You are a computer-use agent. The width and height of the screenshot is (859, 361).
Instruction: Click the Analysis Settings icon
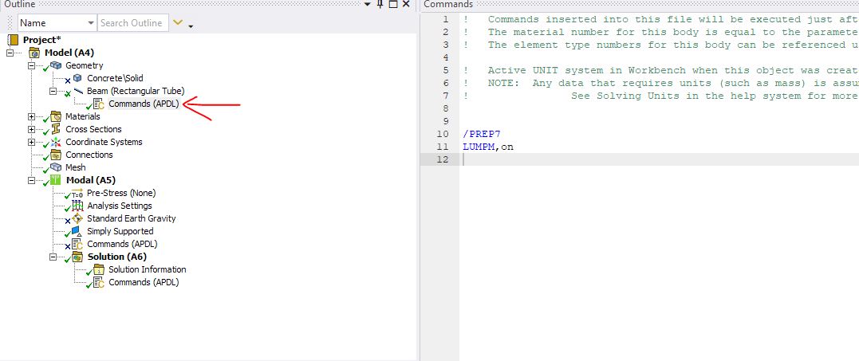point(77,206)
